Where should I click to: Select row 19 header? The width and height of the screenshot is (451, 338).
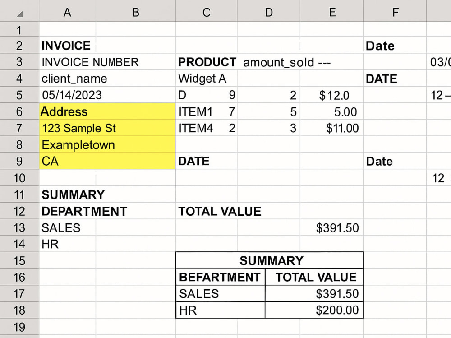pos(19,327)
